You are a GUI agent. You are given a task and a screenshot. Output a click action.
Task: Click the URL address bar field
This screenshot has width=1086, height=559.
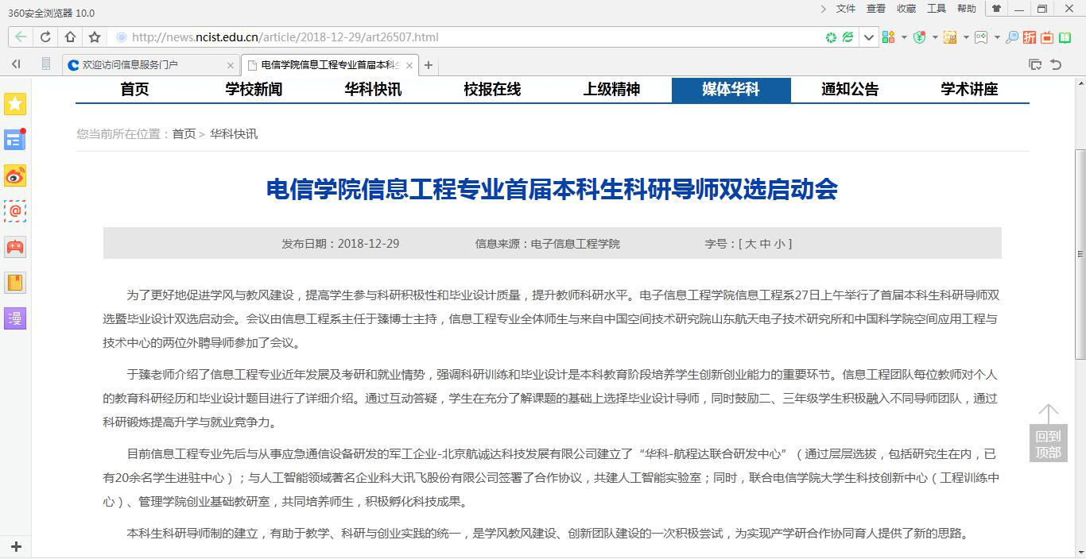pos(469,37)
